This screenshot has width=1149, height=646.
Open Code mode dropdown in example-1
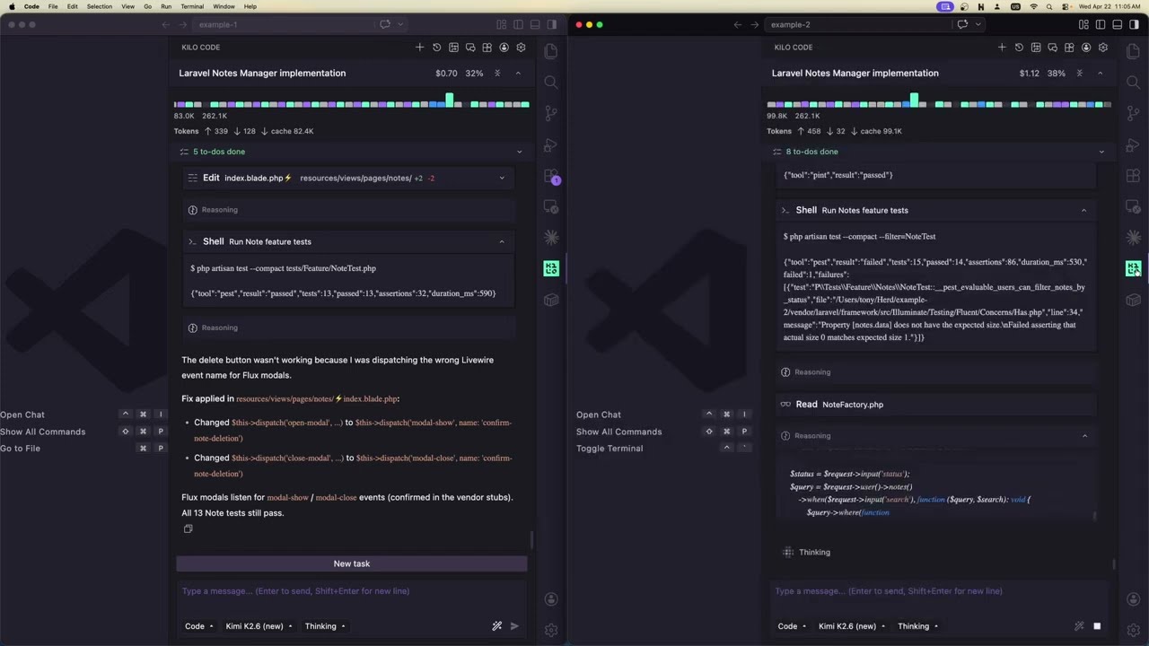pyautogui.click(x=198, y=626)
